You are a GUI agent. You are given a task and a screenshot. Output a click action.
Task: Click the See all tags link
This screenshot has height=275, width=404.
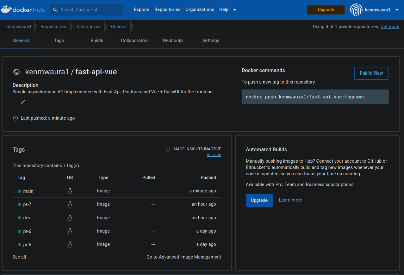coord(19,257)
